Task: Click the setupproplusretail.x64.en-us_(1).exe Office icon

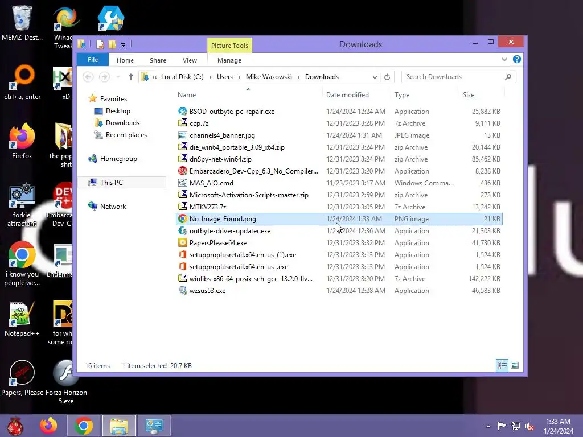Action: click(183, 254)
